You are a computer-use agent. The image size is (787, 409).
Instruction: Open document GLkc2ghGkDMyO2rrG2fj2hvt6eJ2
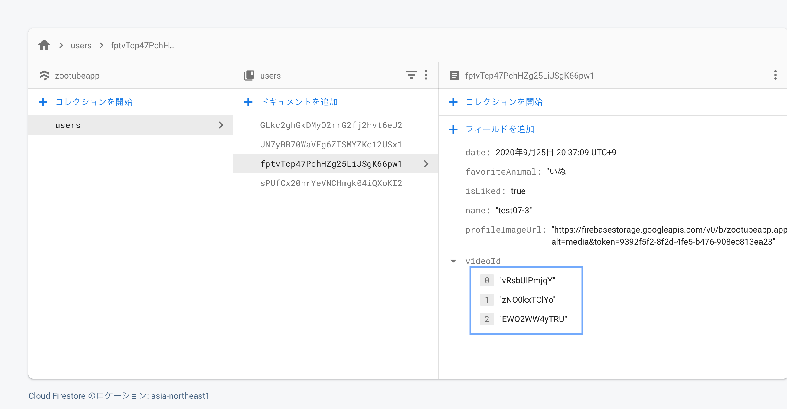(331, 125)
